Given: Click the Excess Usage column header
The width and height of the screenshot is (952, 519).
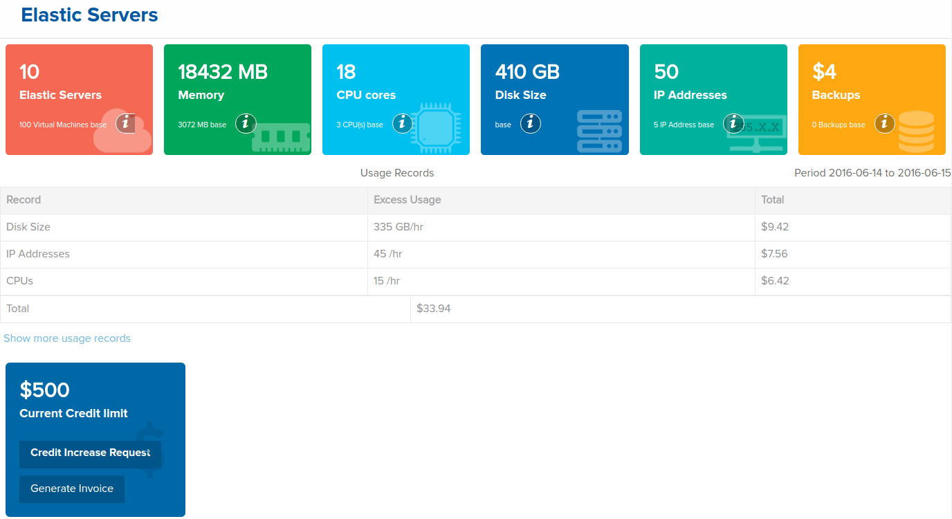Looking at the screenshot, I should point(407,200).
